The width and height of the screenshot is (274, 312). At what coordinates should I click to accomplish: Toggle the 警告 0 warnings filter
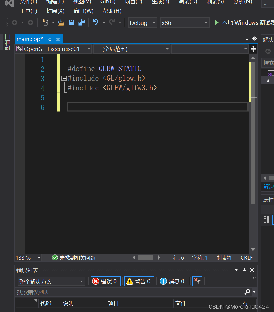(x=139, y=281)
